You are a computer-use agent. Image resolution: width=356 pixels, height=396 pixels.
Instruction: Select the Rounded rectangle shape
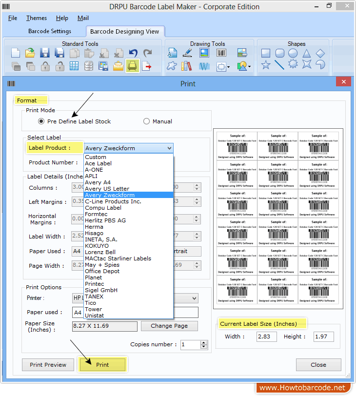coord(280,53)
